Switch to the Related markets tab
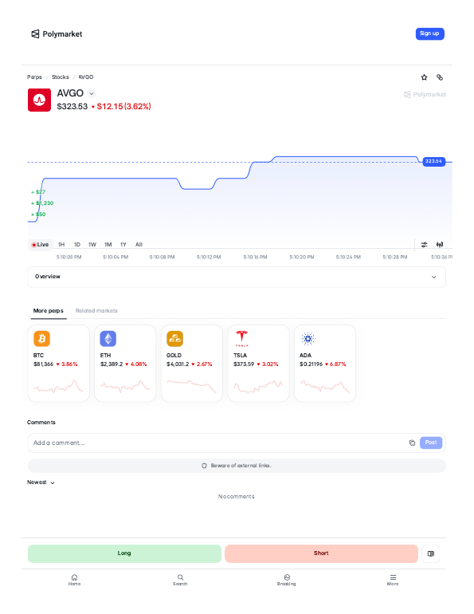 click(96, 310)
